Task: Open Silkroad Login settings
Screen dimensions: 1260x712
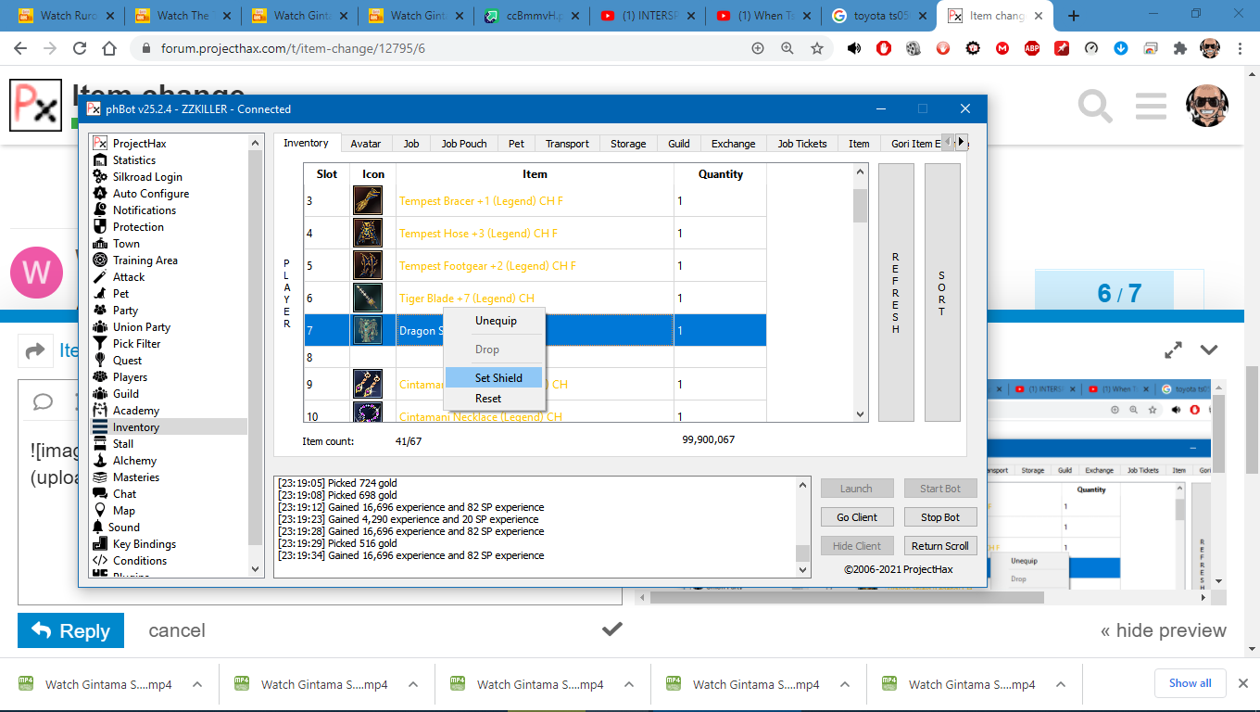Action: (146, 177)
